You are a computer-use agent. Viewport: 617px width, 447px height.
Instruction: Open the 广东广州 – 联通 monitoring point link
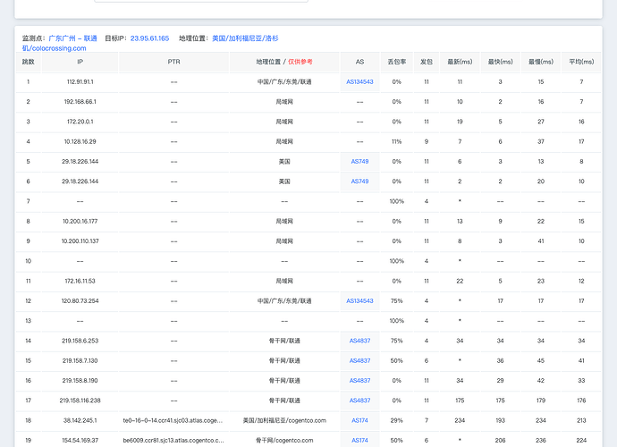(x=72, y=38)
